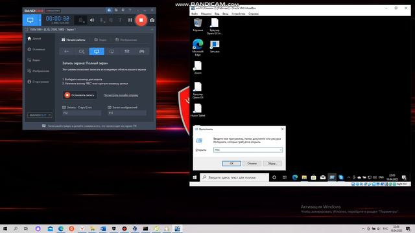Pause the Bandicam recording
This screenshot has width=415, height=233.
[x=130, y=20]
